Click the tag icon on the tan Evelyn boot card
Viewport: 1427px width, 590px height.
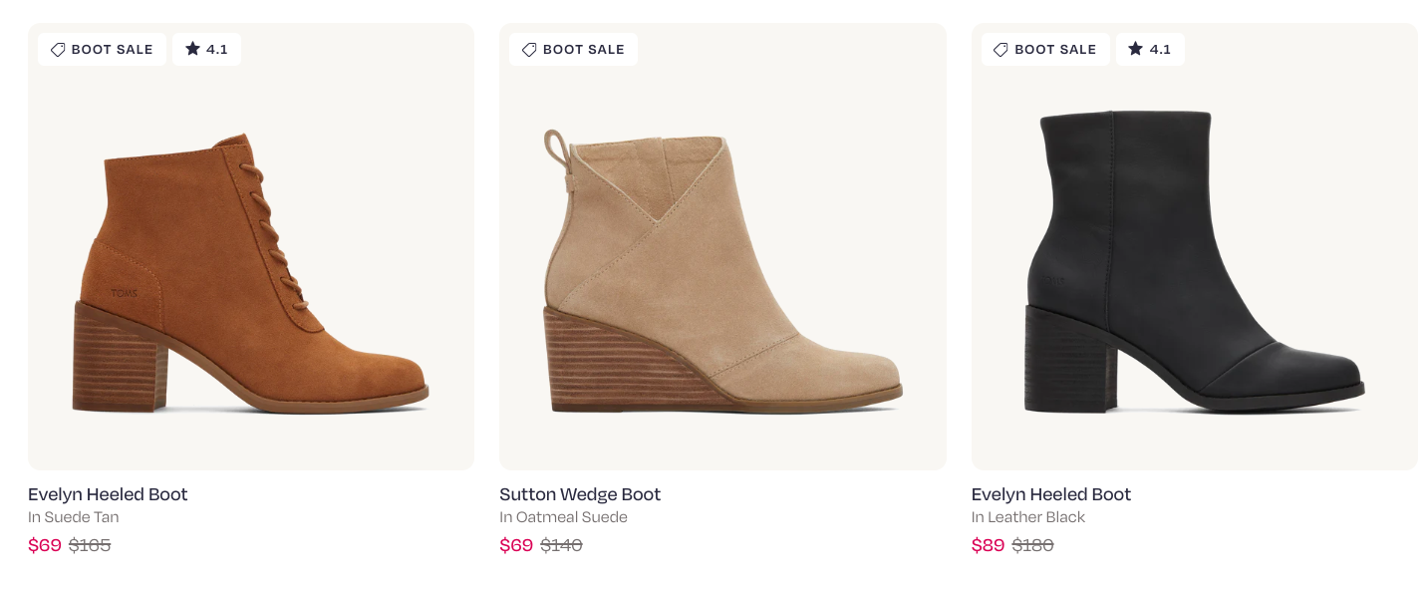[x=58, y=50]
